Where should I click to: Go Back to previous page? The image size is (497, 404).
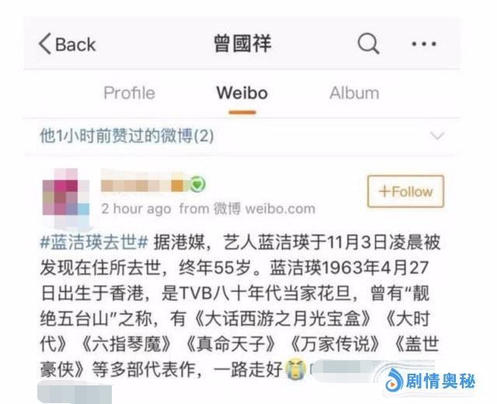68,44
